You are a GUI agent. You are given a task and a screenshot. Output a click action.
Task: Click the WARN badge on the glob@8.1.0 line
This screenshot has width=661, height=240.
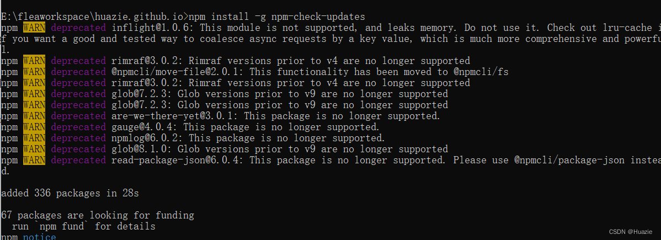pos(34,148)
